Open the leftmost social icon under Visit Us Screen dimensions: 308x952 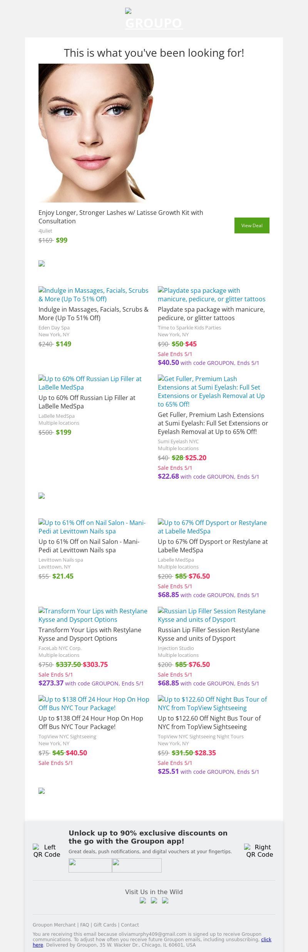[143, 901]
